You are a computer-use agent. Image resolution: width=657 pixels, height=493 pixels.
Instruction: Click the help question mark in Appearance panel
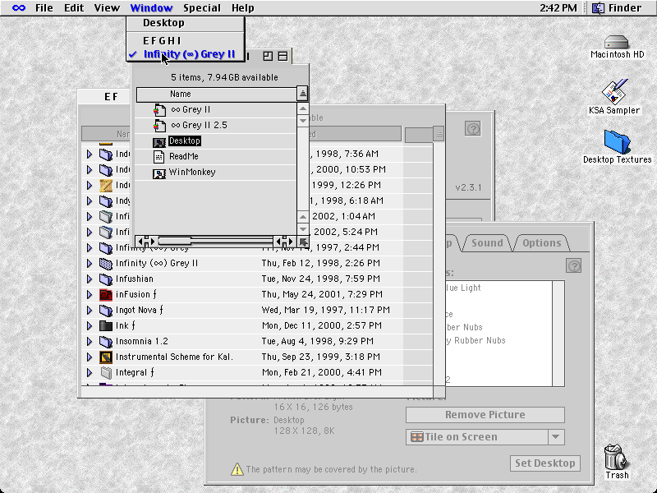(573, 265)
